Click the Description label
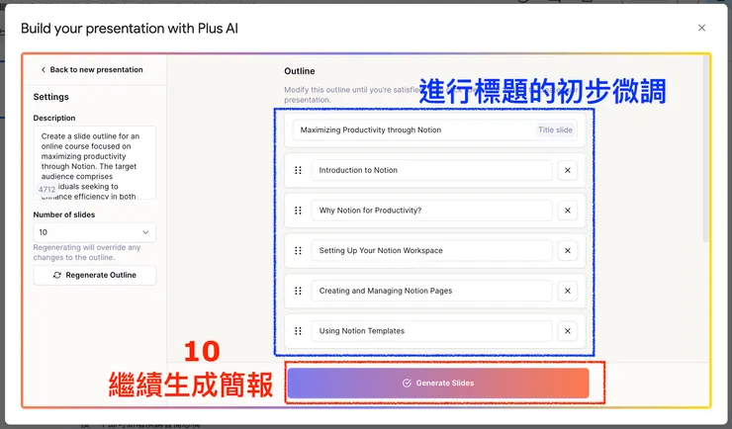Screen dimensions: 732x429 pyautogui.click(x=54, y=118)
